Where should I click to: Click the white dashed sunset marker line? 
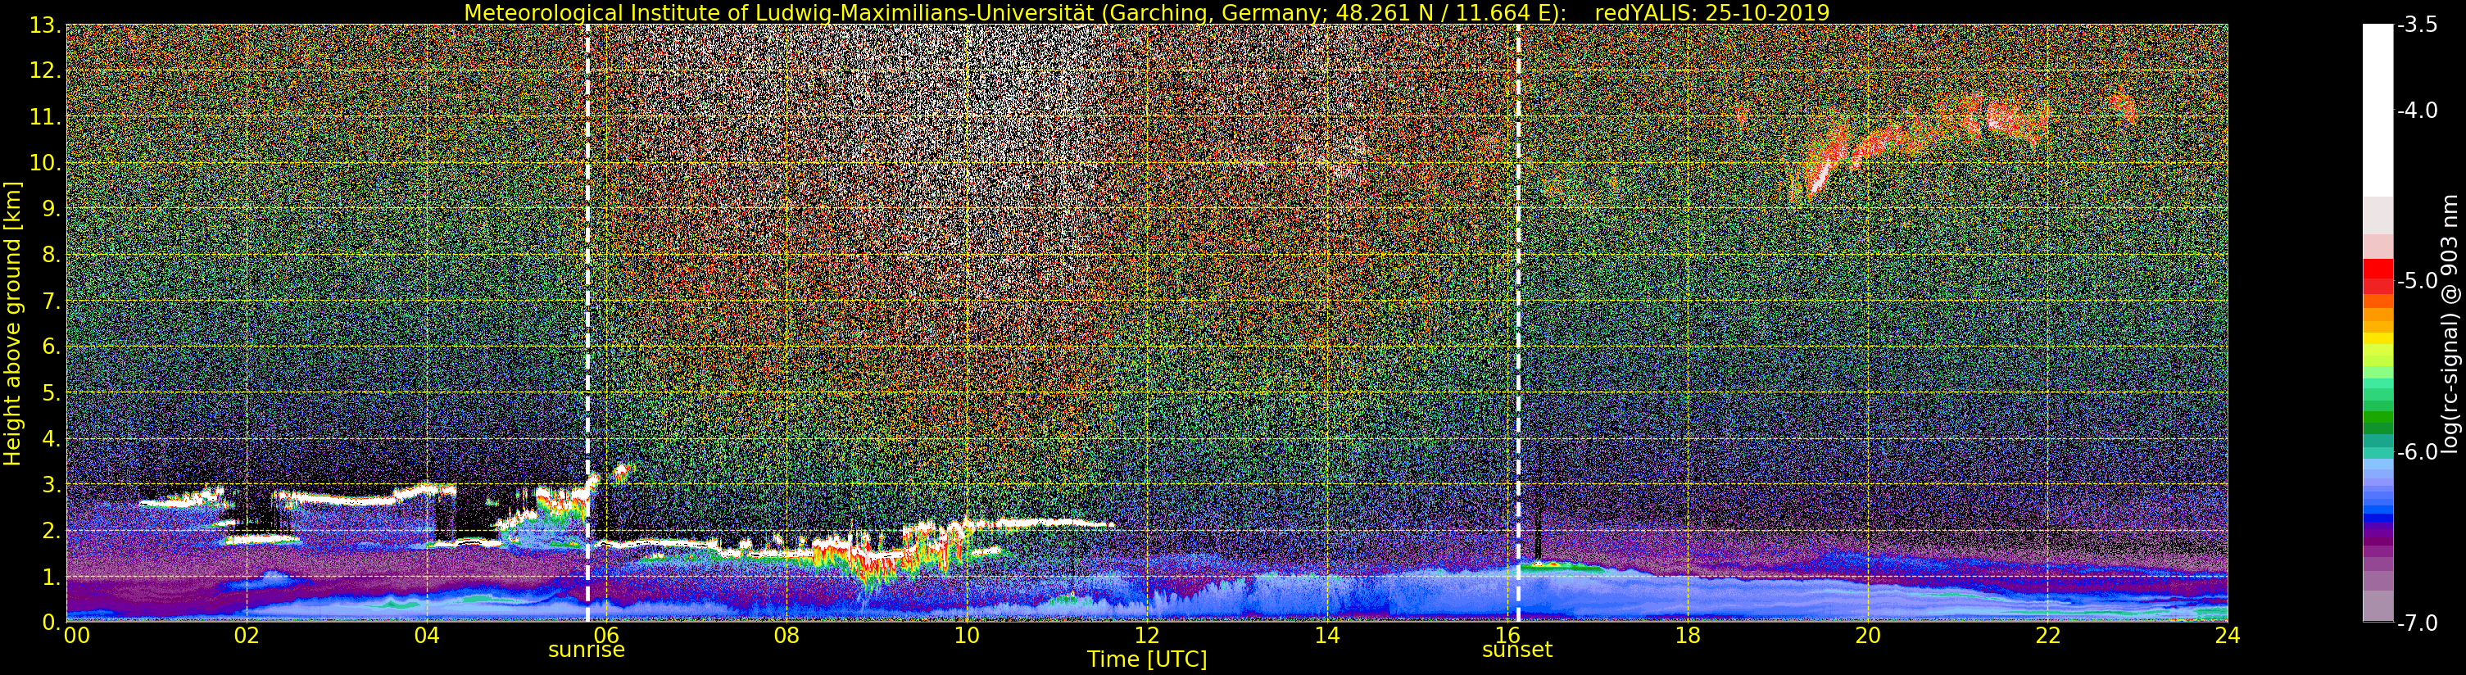coord(1518,323)
